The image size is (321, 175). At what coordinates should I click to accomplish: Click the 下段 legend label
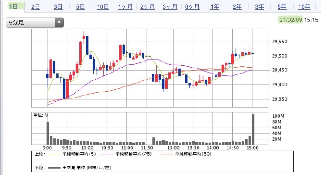coord(39,168)
